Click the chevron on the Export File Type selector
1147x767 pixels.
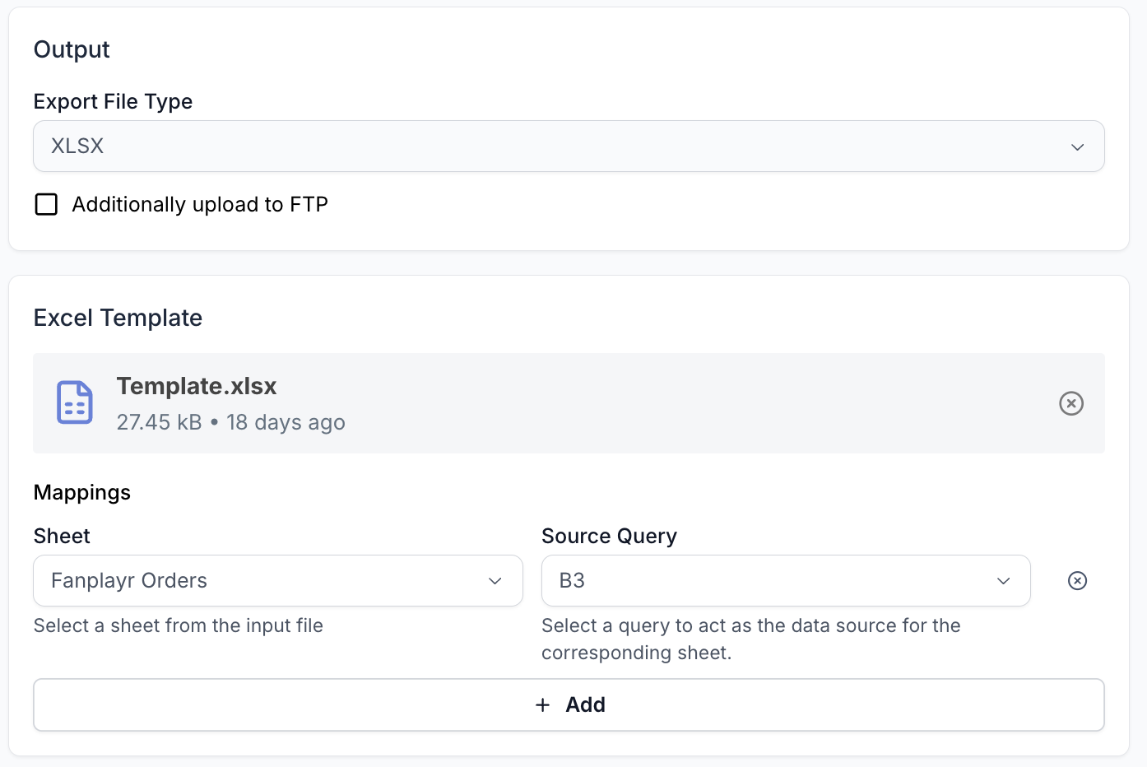click(1077, 146)
